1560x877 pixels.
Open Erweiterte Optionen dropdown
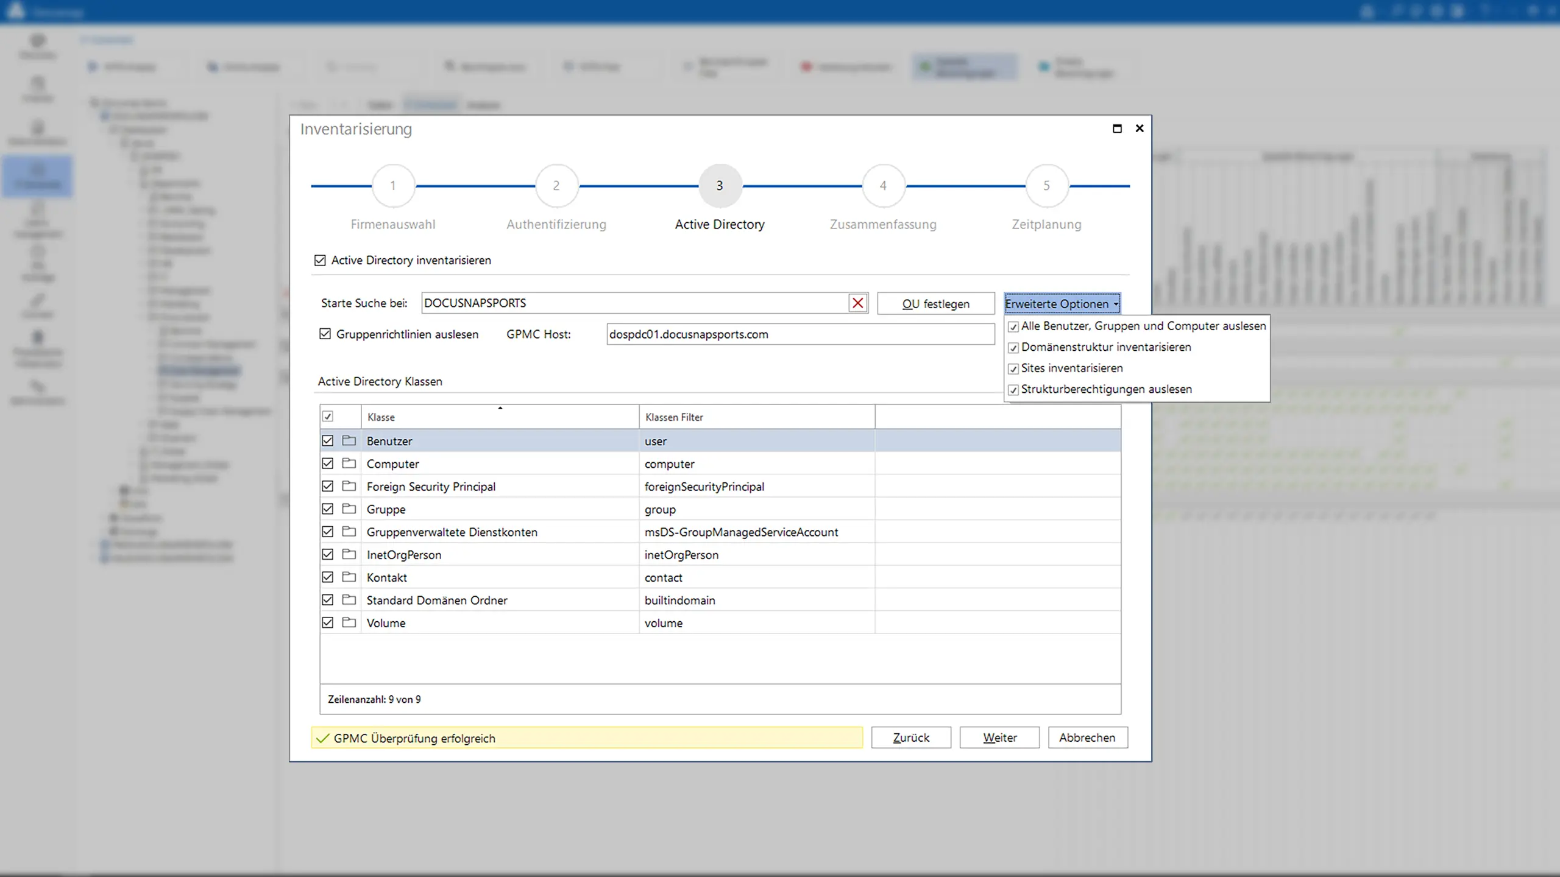pyautogui.click(x=1062, y=303)
